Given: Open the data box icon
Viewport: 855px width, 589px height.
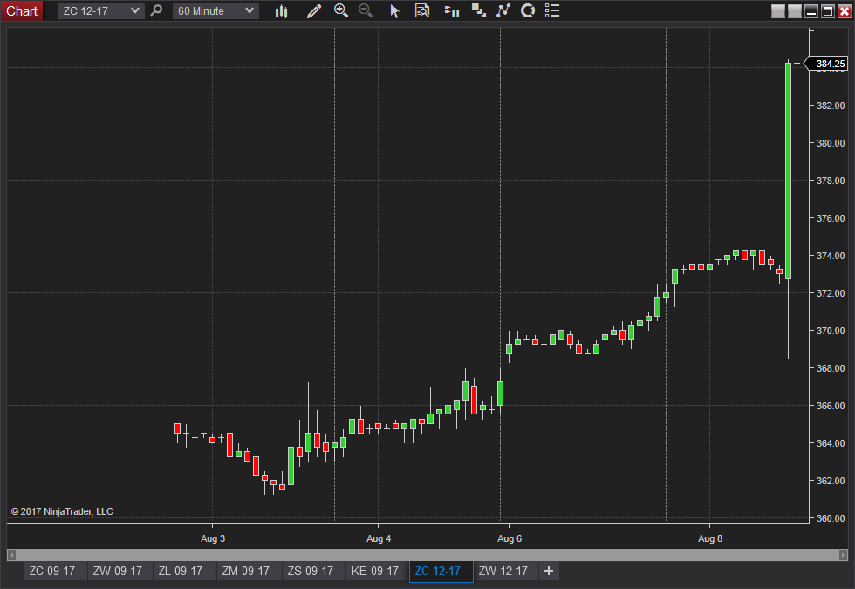Looking at the screenshot, I should [422, 10].
